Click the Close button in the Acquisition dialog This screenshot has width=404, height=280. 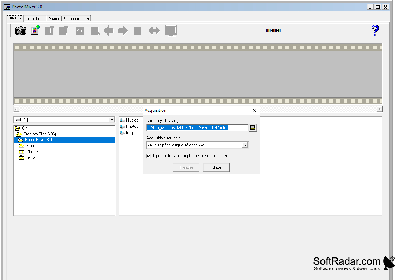coord(216,167)
